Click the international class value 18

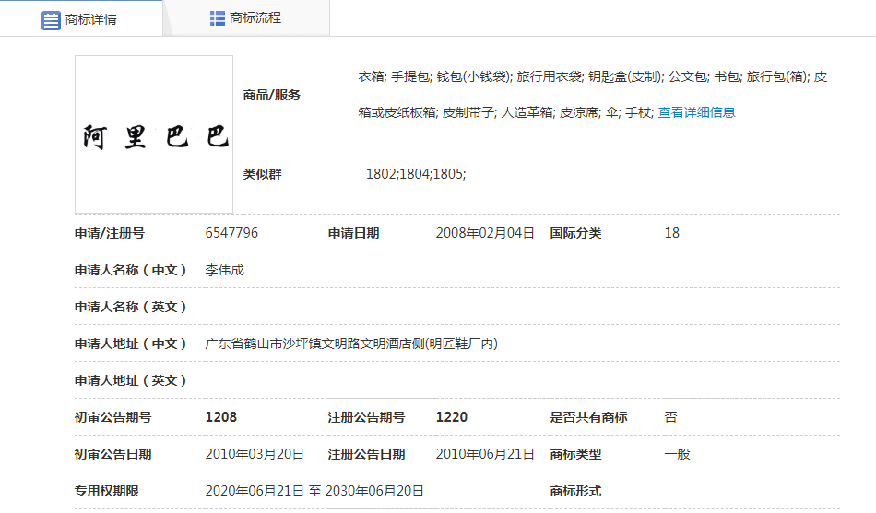[x=671, y=233]
